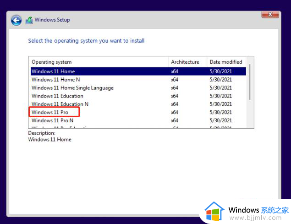This screenshot has height=224, width=291.
Task: Click the list's vertical scrollbar thumb
Action: (250, 82)
